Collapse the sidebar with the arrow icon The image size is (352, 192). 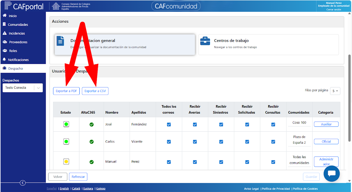point(23,183)
